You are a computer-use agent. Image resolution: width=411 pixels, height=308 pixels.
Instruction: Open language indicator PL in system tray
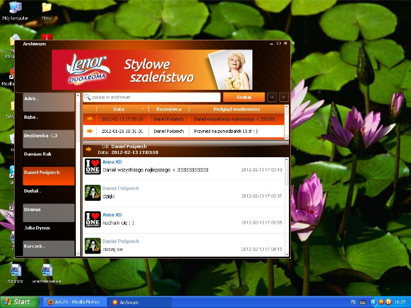pos(353,302)
